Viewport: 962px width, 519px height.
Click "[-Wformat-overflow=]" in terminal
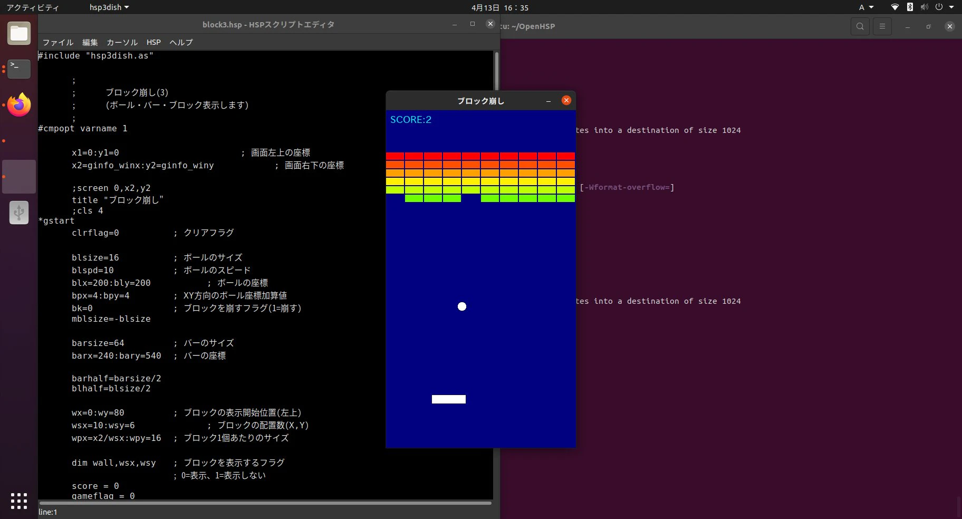[627, 187]
